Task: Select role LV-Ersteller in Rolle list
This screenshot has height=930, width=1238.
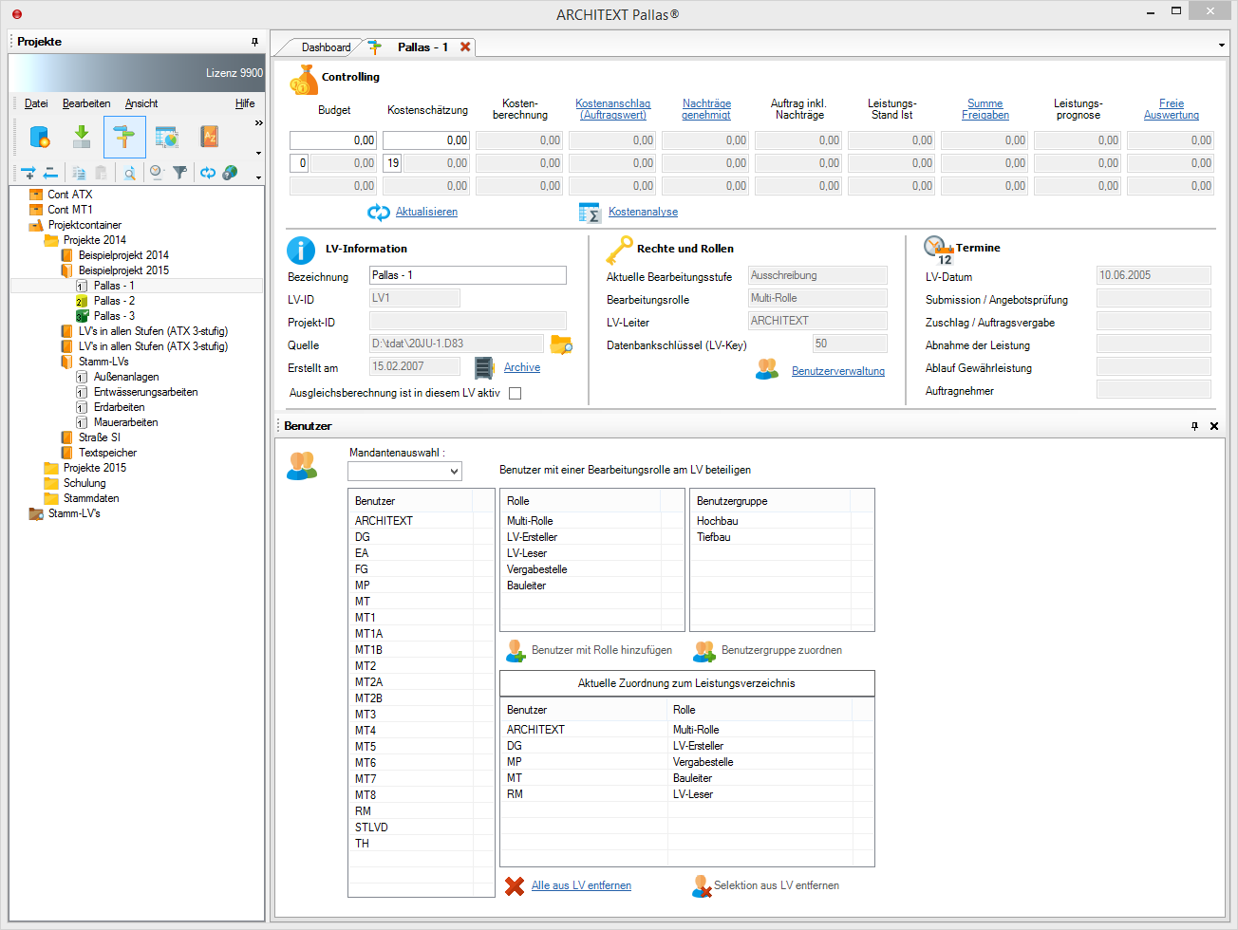Action: point(532,537)
